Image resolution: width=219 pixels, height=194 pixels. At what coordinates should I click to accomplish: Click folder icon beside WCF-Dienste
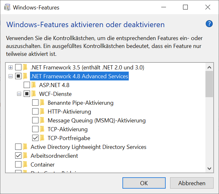point(34,94)
